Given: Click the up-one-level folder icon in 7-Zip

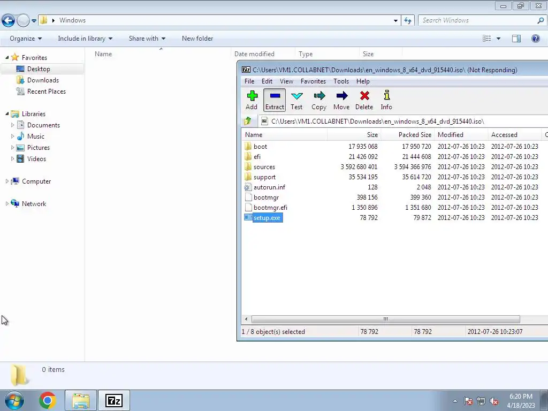Looking at the screenshot, I should click(x=248, y=121).
